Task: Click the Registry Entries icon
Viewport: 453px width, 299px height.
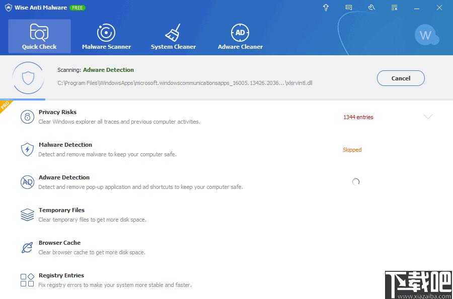Action: (28, 280)
